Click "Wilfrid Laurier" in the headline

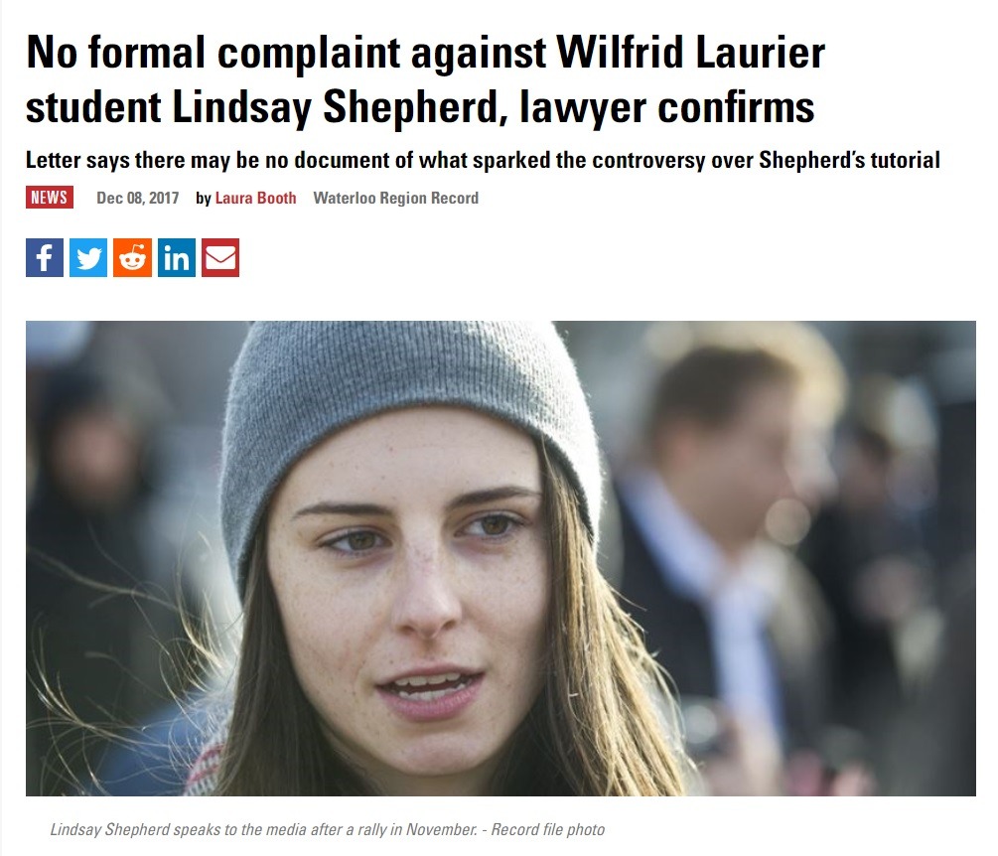691,53
